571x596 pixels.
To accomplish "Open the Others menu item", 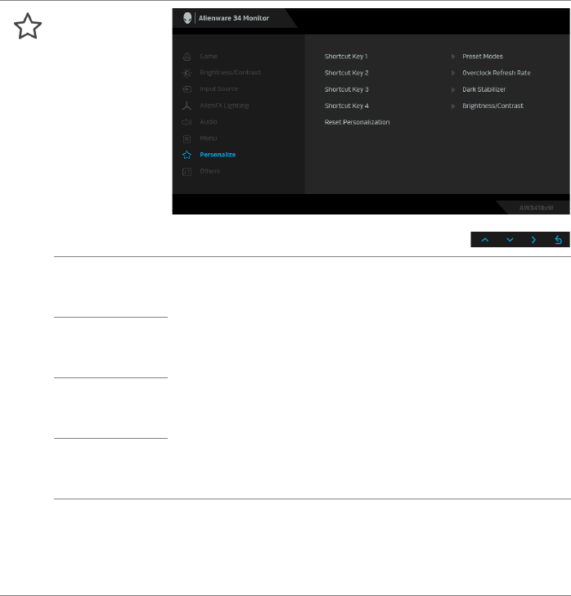I will [209, 171].
